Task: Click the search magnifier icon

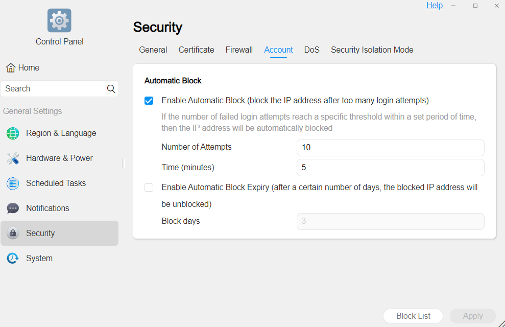Action: point(111,89)
